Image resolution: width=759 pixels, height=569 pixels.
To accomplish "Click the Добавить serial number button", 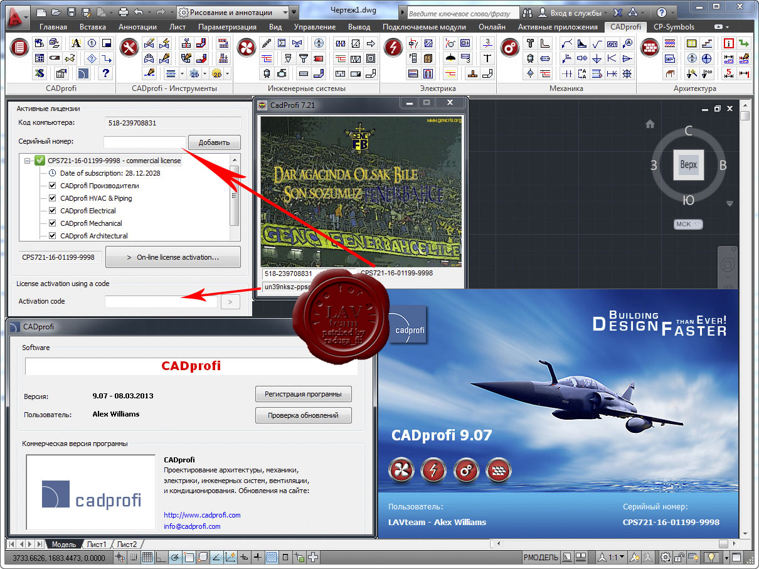I will [215, 142].
